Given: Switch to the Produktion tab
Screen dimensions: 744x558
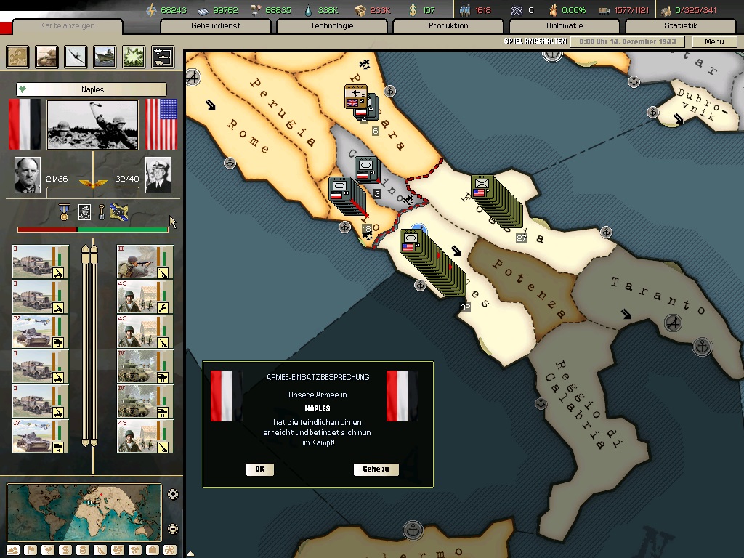Looking at the screenshot, I should 448,25.
